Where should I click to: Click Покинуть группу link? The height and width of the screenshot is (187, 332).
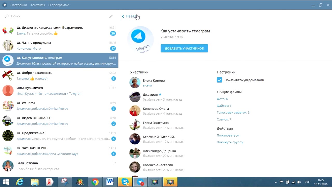[230, 142]
